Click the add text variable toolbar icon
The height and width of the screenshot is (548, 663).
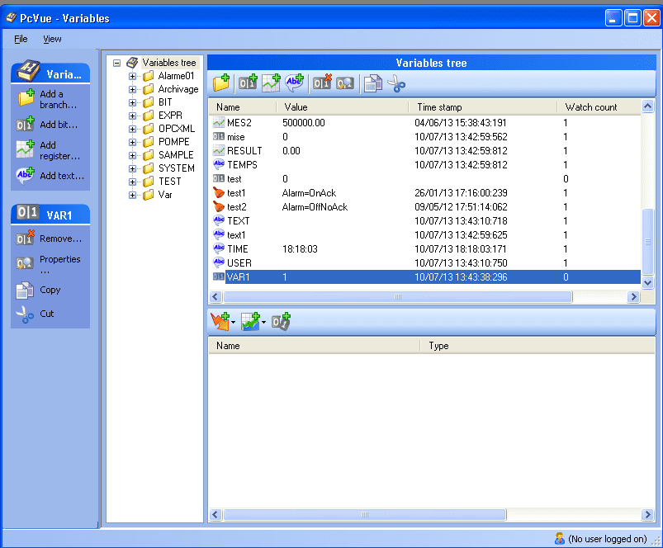coord(295,83)
